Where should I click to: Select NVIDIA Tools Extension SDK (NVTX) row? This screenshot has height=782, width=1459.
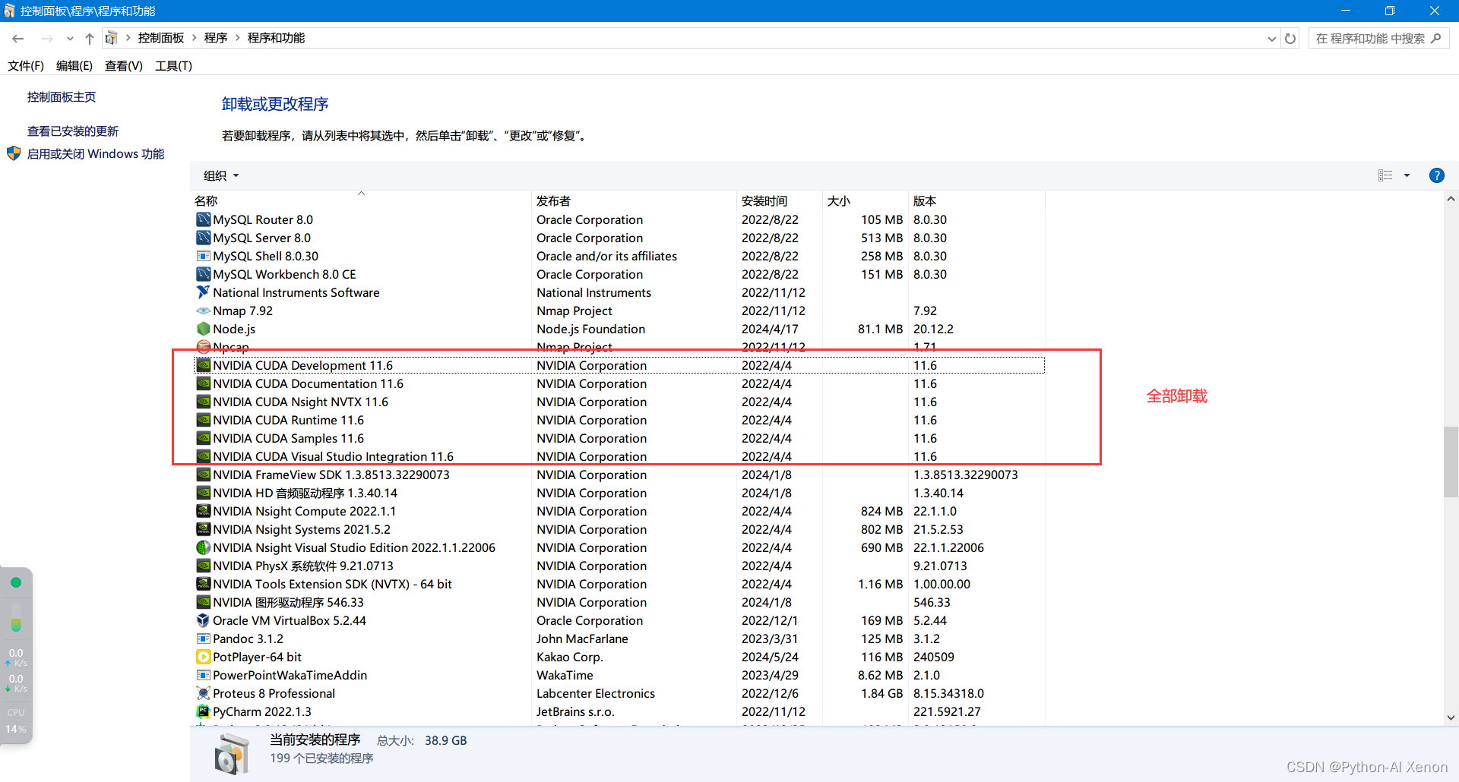click(619, 584)
